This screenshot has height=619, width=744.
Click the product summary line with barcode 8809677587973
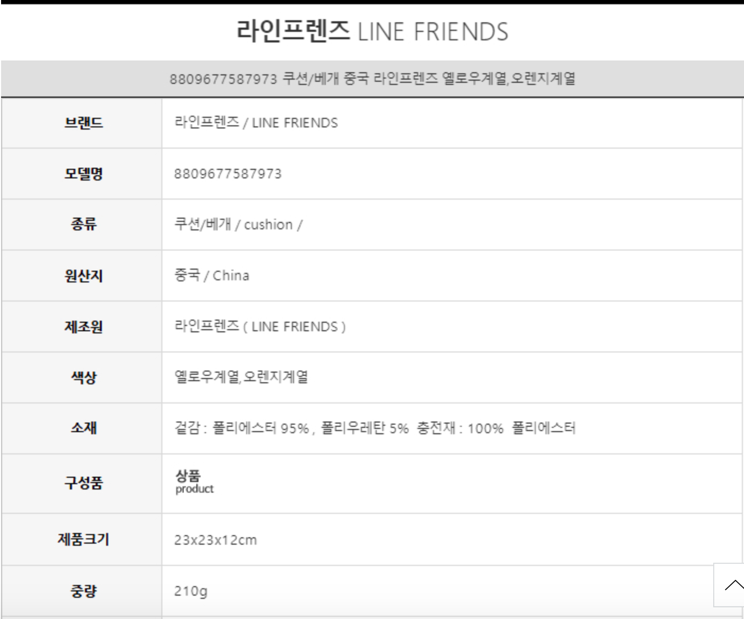(372, 79)
